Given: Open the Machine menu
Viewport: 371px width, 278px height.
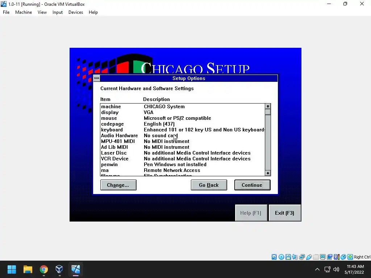Looking at the screenshot, I should (24, 12).
